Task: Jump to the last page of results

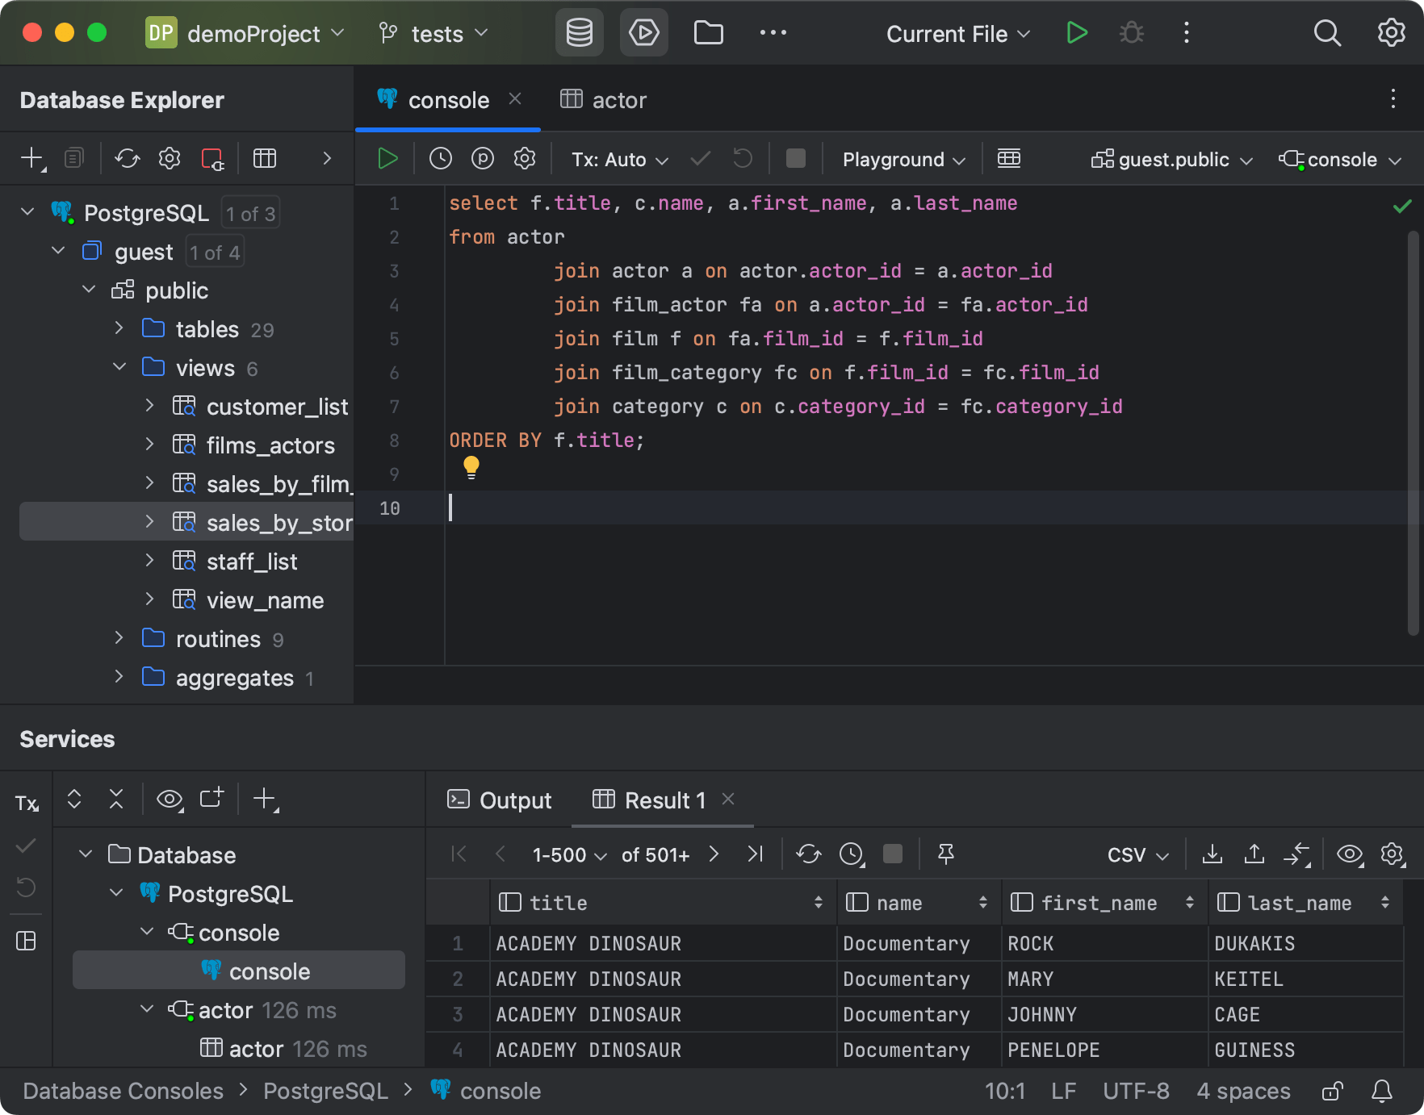Action: coord(755,854)
